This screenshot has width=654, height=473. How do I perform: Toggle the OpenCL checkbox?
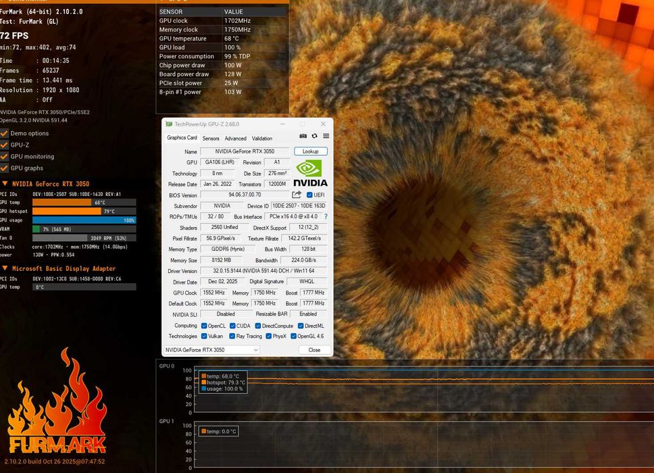[204, 326]
